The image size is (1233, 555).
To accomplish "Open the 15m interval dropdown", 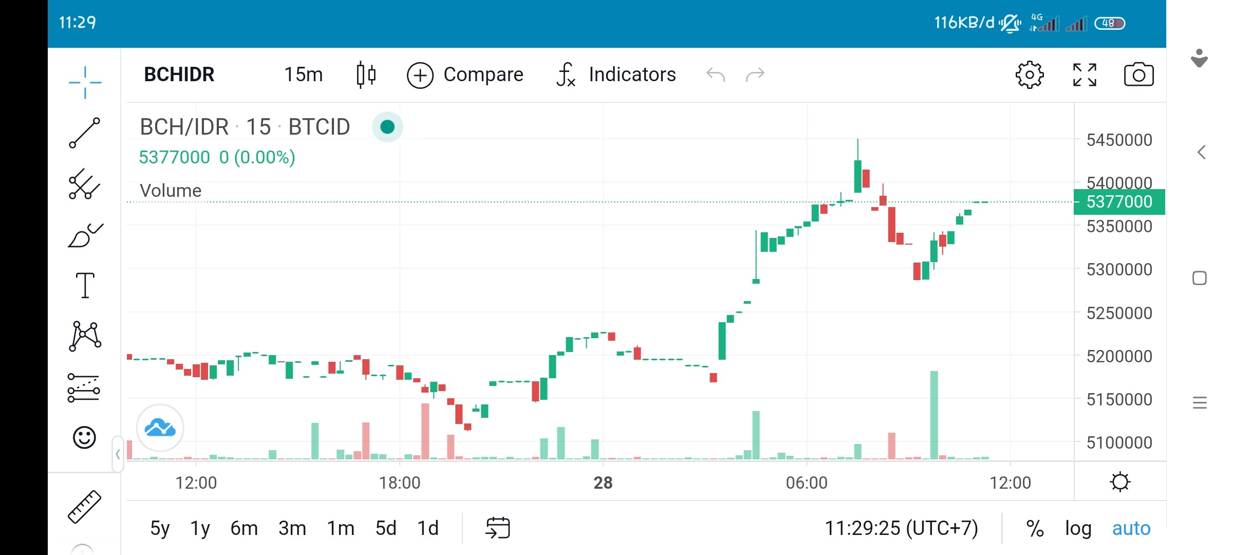I will 304,75.
